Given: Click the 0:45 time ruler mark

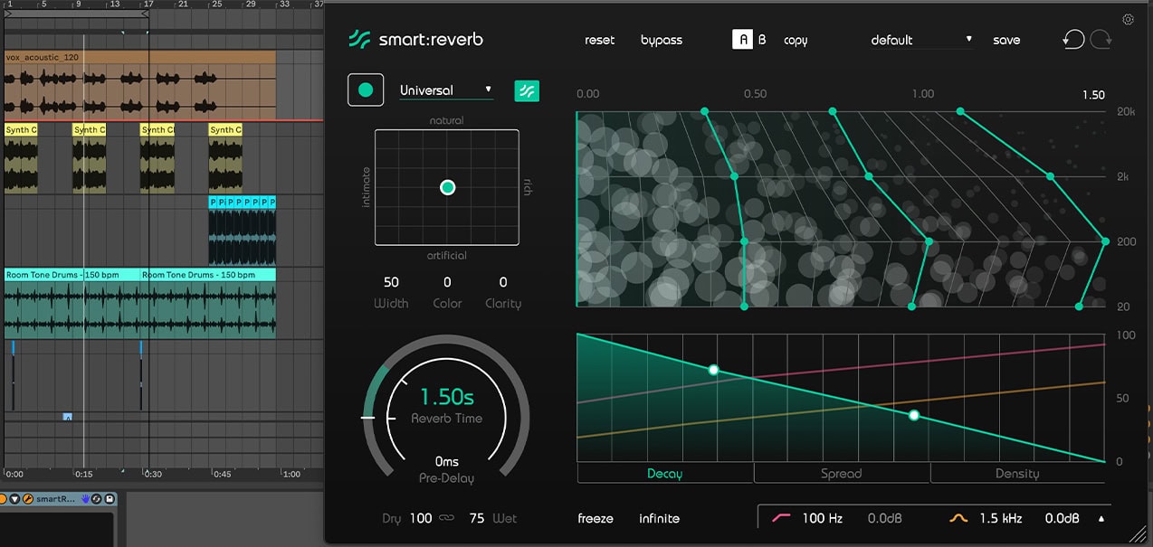Looking at the screenshot, I should click(x=222, y=474).
